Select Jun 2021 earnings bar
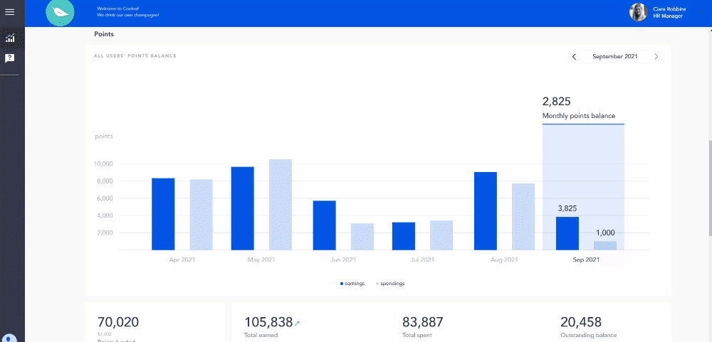Screen dimensions: 712x342 (324, 225)
